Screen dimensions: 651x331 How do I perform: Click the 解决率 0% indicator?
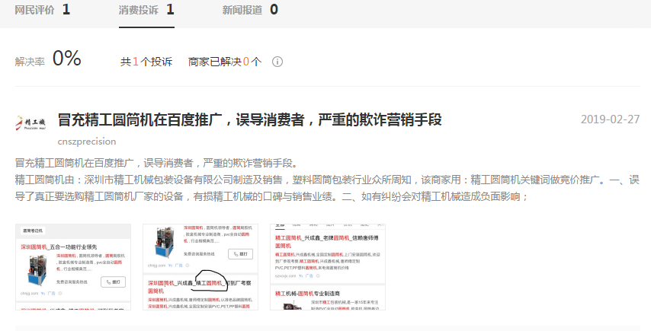pos(48,60)
